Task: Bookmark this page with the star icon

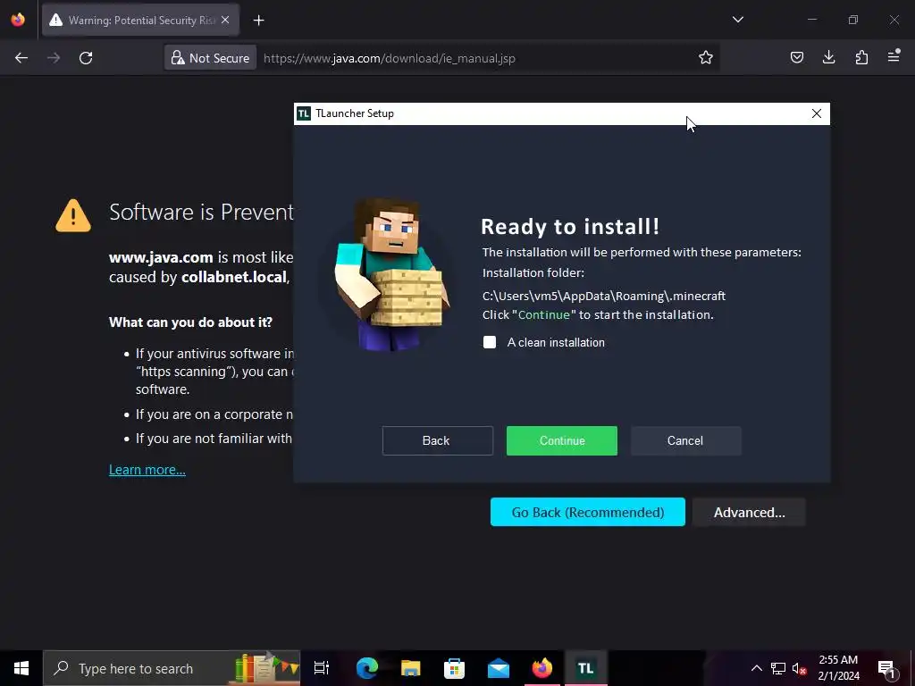Action: tap(706, 57)
